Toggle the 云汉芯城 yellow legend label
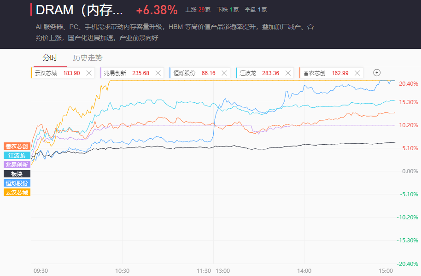This screenshot has height=276, width=421. [x=17, y=192]
